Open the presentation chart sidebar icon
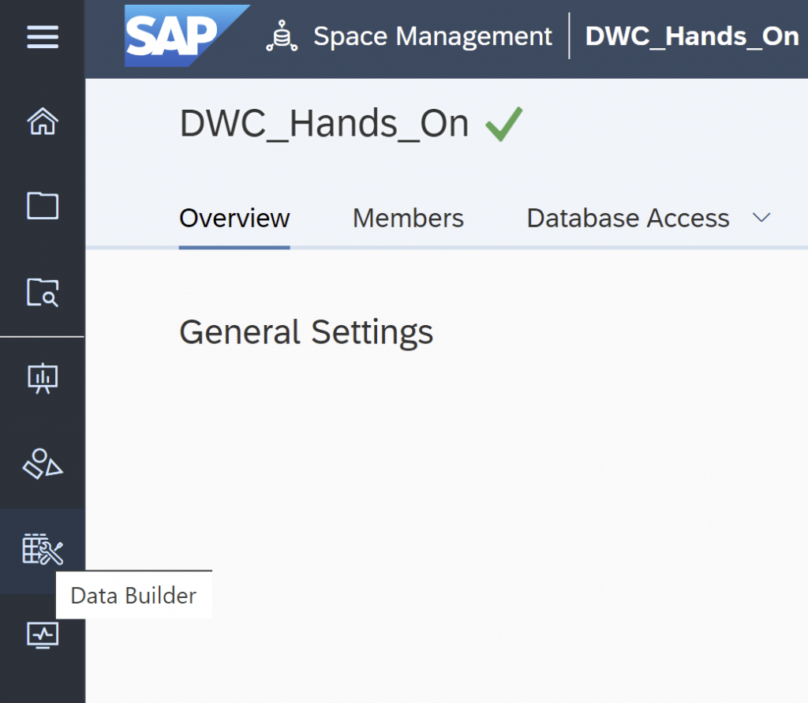The width and height of the screenshot is (808, 703). pos(43,378)
